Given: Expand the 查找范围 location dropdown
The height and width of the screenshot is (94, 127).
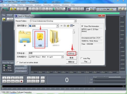Looking at the screenshot, I should [57, 26].
